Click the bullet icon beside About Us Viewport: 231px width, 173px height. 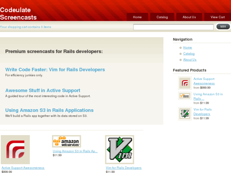[x=180, y=60]
